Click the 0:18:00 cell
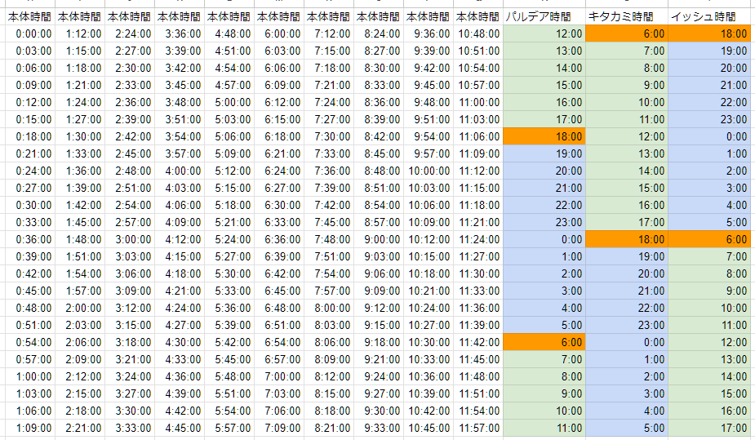The width and height of the screenshot is (755, 440). point(30,136)
